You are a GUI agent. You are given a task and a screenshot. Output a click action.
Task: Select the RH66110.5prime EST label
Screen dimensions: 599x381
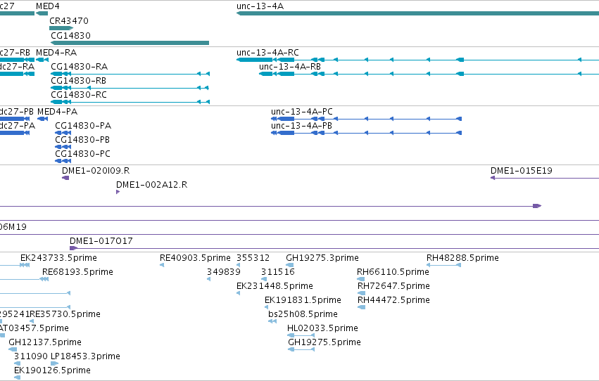point(393,272)
